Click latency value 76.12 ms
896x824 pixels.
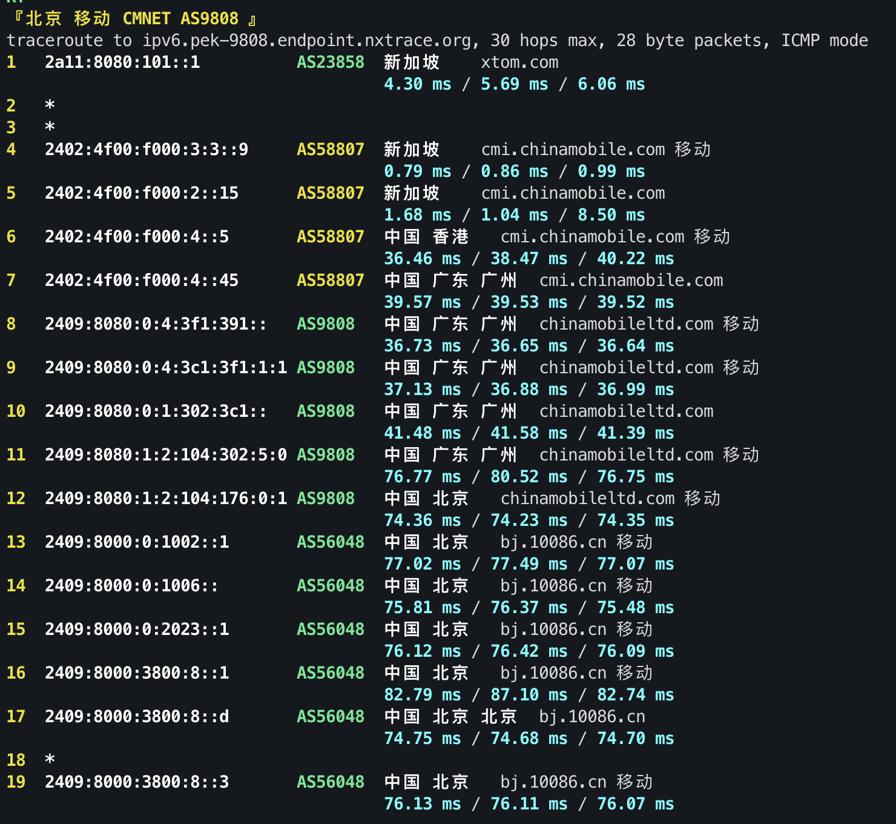click(x=423, y=651)
